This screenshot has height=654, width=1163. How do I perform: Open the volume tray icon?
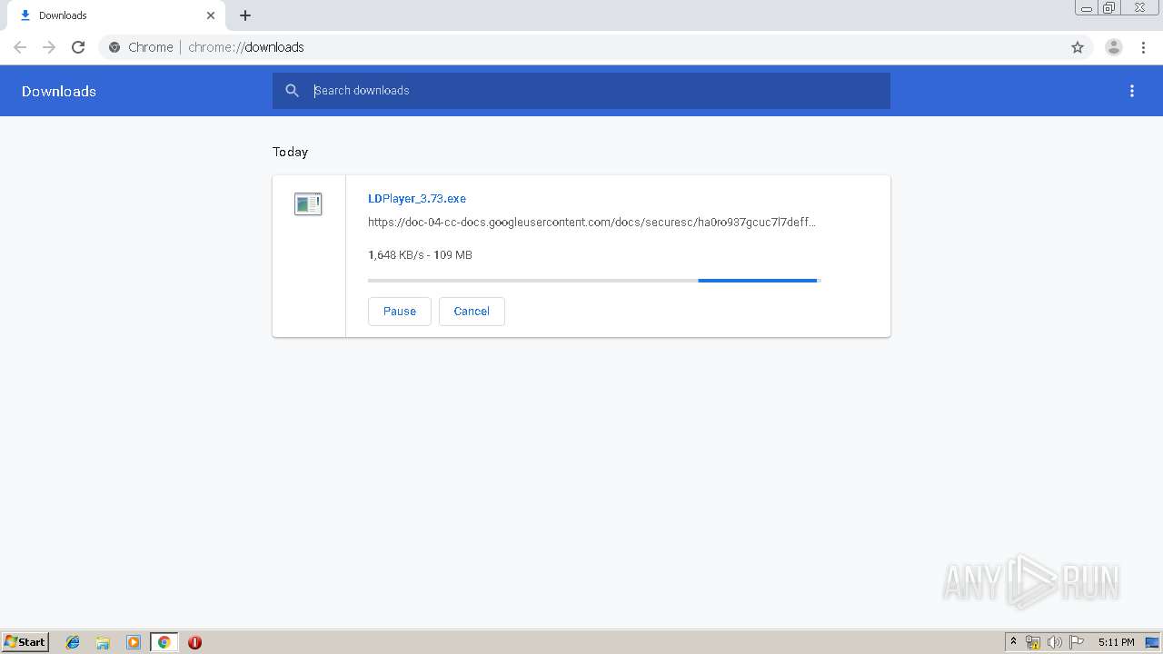pyautogui.click(x=1055, y=642)
